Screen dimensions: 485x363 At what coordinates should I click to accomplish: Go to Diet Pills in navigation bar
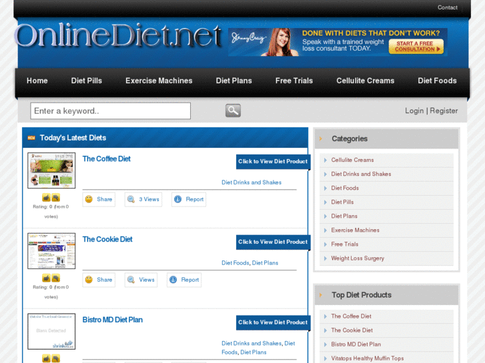click(87, 81)
